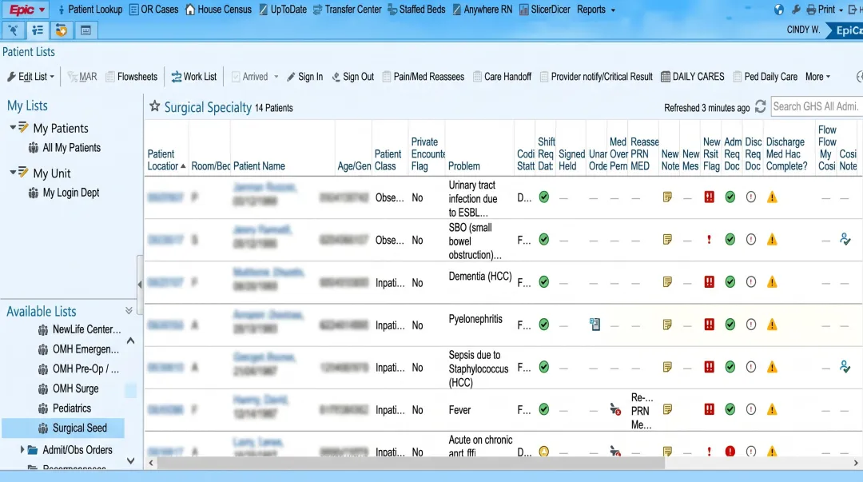The width and height of the screenshot is (863, 482).
Task: Open Provider notify/Critical Result
Action: pos(596,77)
